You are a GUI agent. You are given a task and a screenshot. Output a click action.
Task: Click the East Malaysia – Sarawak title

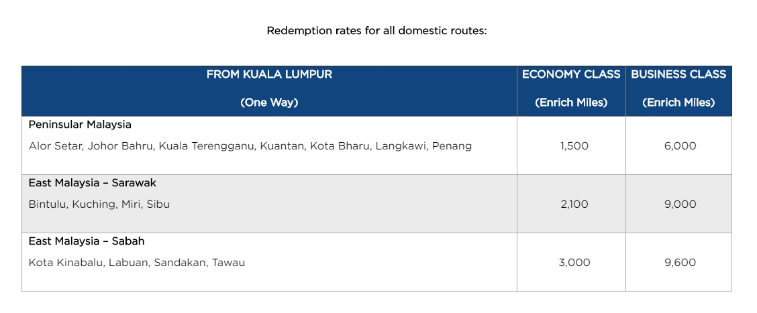(93, 183)
